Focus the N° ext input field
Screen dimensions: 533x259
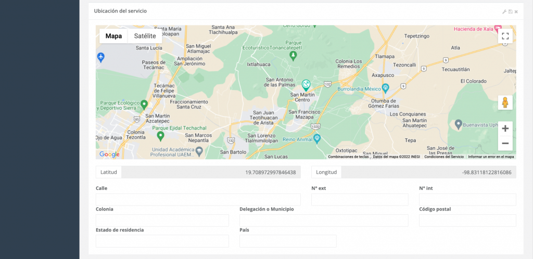pyautogui.click(x=360, y=200)
